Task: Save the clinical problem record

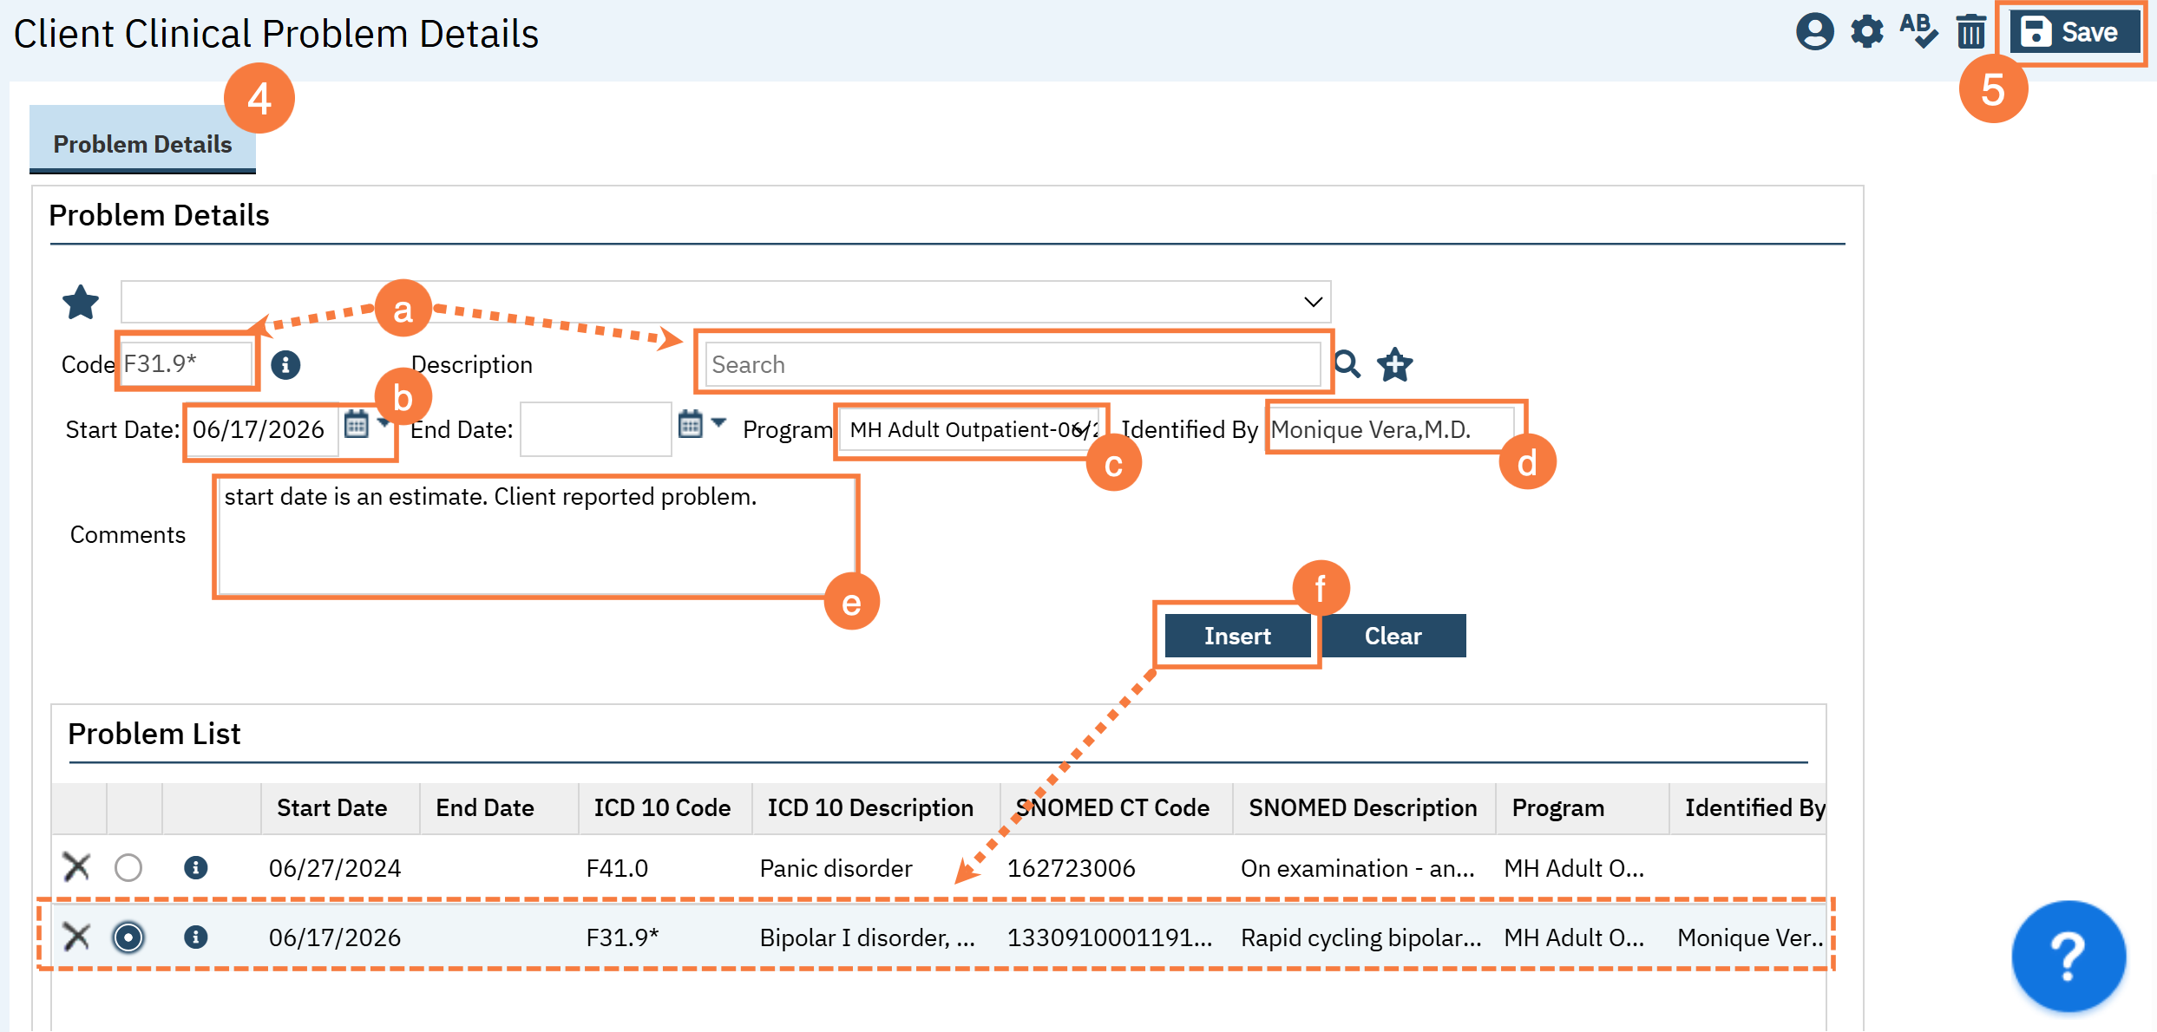Action: coord(2074,32)
